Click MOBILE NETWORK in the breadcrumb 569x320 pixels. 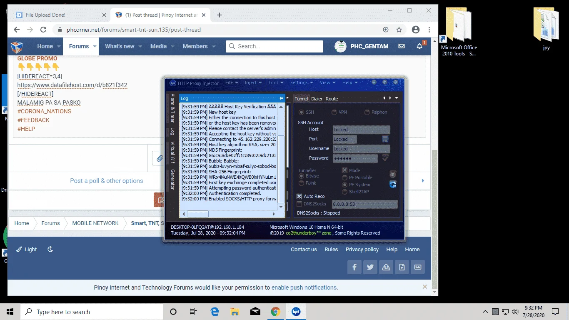[95, 223]
